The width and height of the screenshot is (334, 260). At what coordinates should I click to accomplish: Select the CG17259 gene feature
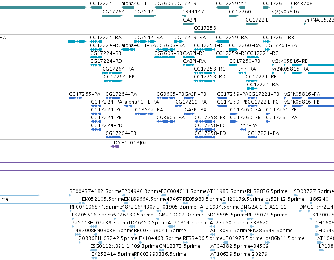pyautogui.click(x=222, y=7)
